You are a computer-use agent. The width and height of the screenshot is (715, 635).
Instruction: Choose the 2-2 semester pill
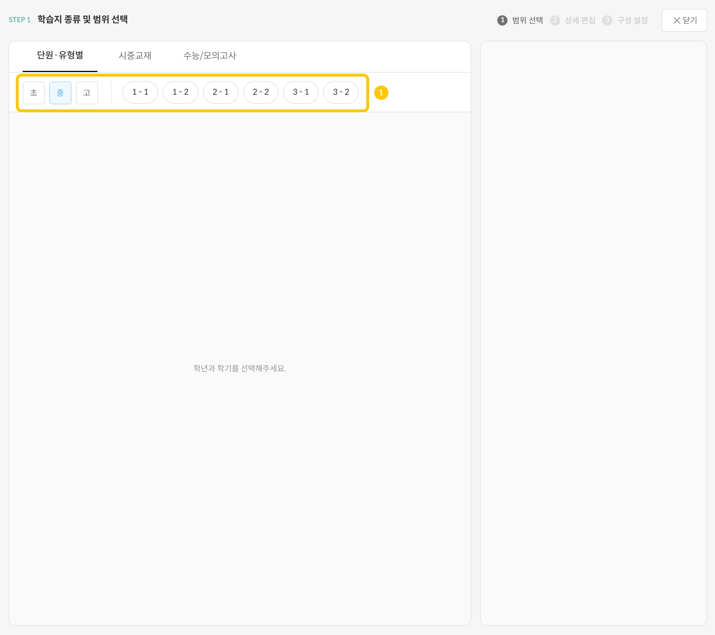point(260,93)
